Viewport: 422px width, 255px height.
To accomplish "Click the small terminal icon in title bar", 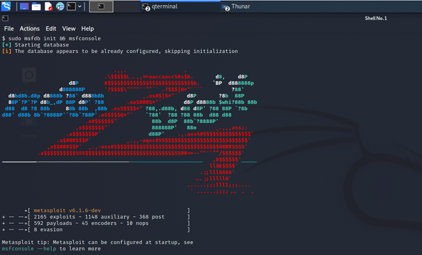I will pos(5,18).
